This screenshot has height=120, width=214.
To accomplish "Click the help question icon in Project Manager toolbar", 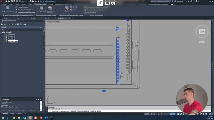I will pyautogui.click(x=25, y=24).
